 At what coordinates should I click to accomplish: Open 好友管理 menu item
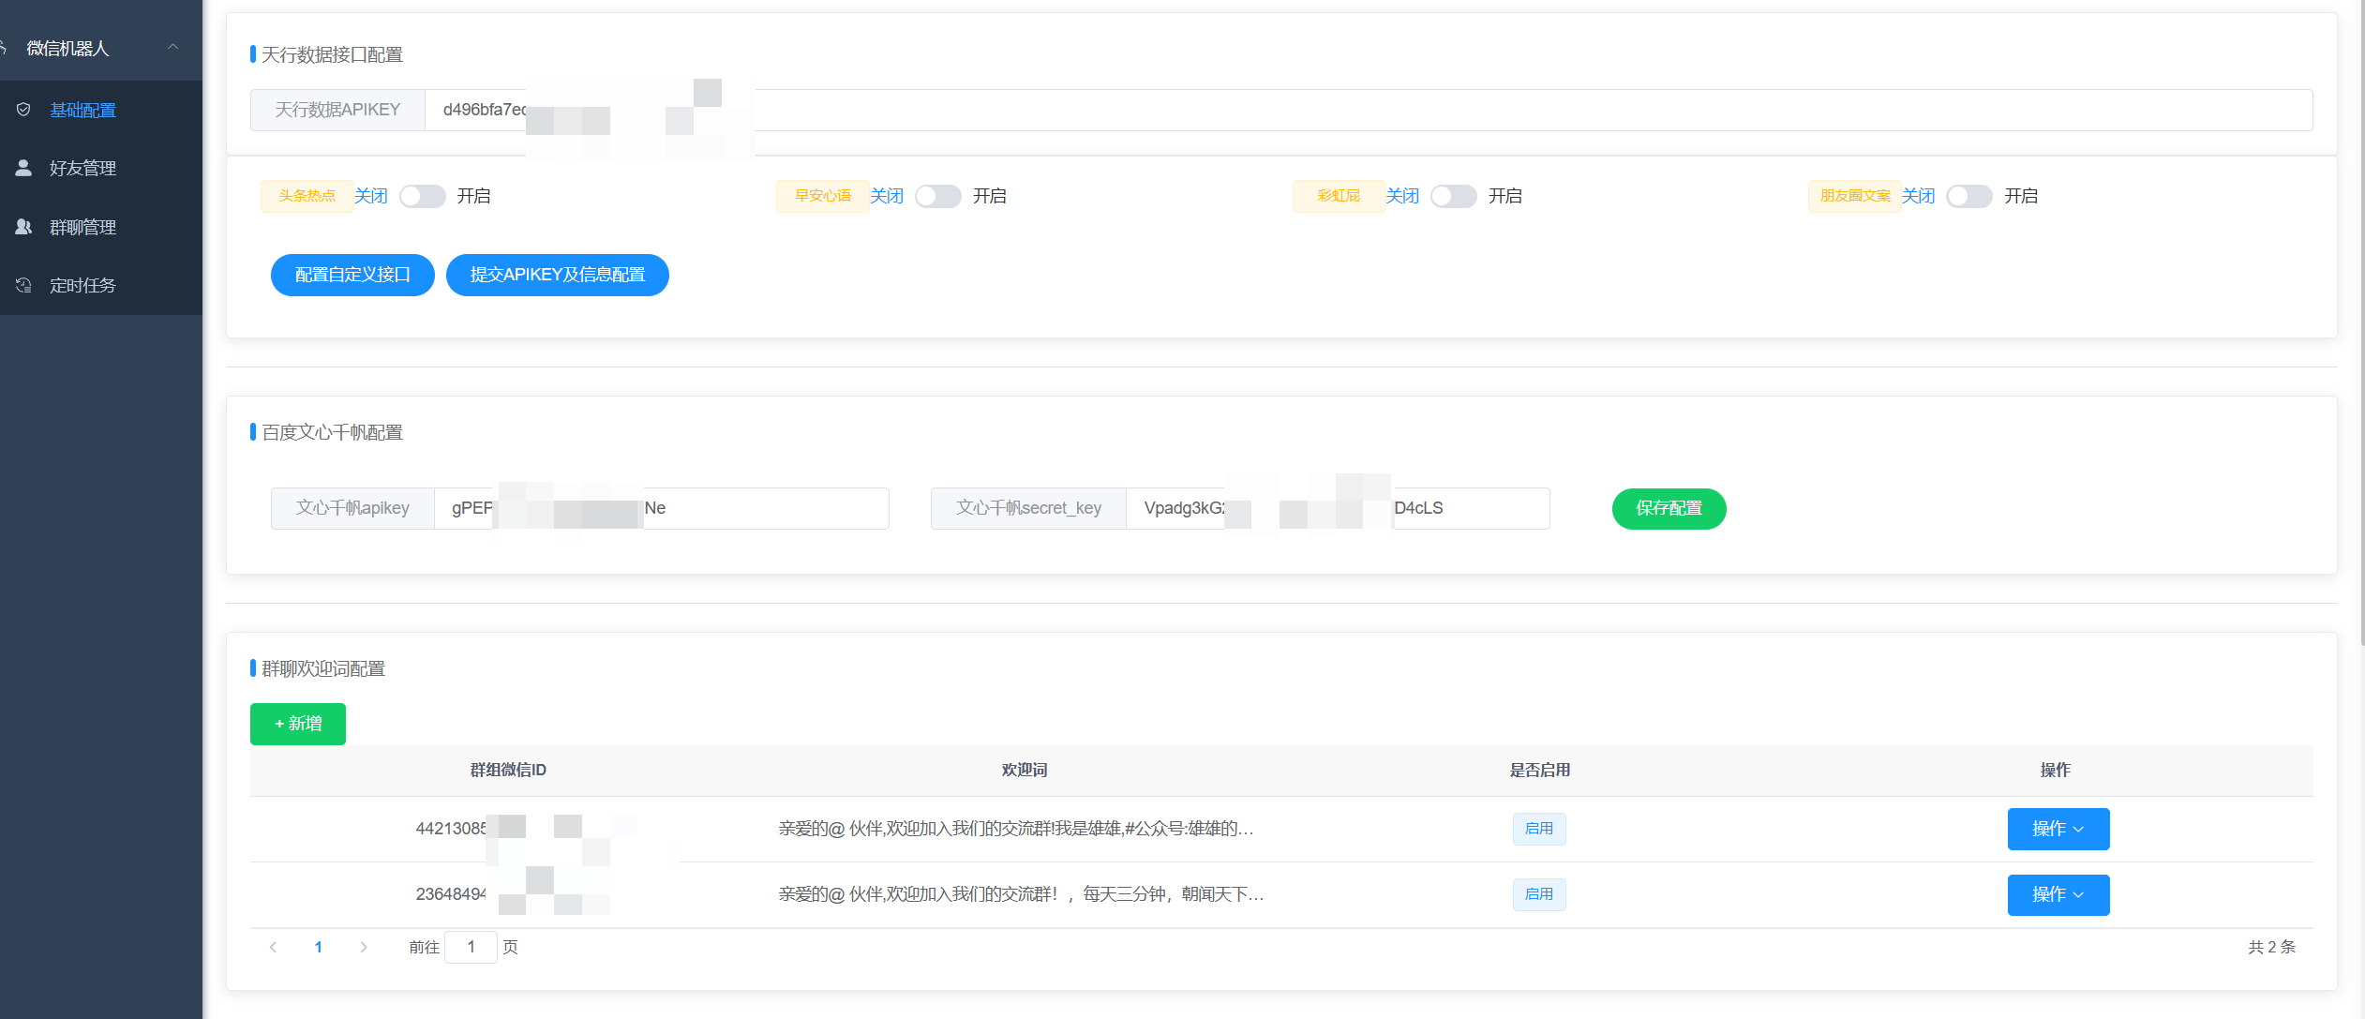coord(101,168)
